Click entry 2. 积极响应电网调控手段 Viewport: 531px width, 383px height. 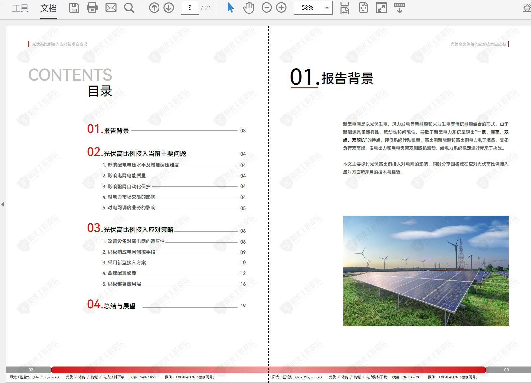pyautogui.click(x=129, y=252)
